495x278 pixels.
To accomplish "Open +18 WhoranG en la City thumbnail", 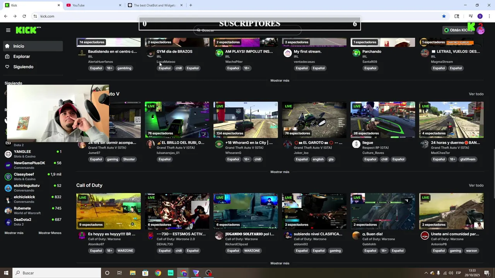I will pos(246,120).
